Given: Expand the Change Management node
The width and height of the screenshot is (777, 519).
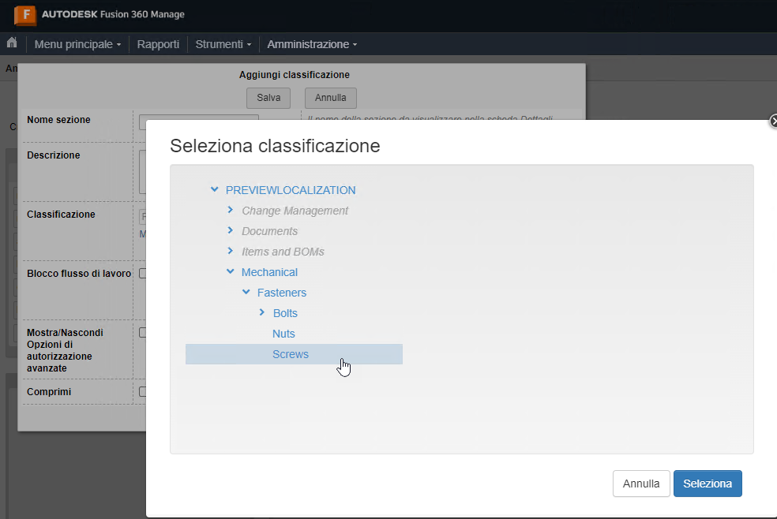Looking at the screenshot, I should pyautogui.click(x=230, y=211).
